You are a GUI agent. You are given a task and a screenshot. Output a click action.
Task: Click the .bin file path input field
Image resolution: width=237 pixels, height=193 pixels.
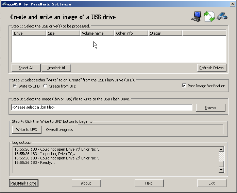(x=102, y=107)
